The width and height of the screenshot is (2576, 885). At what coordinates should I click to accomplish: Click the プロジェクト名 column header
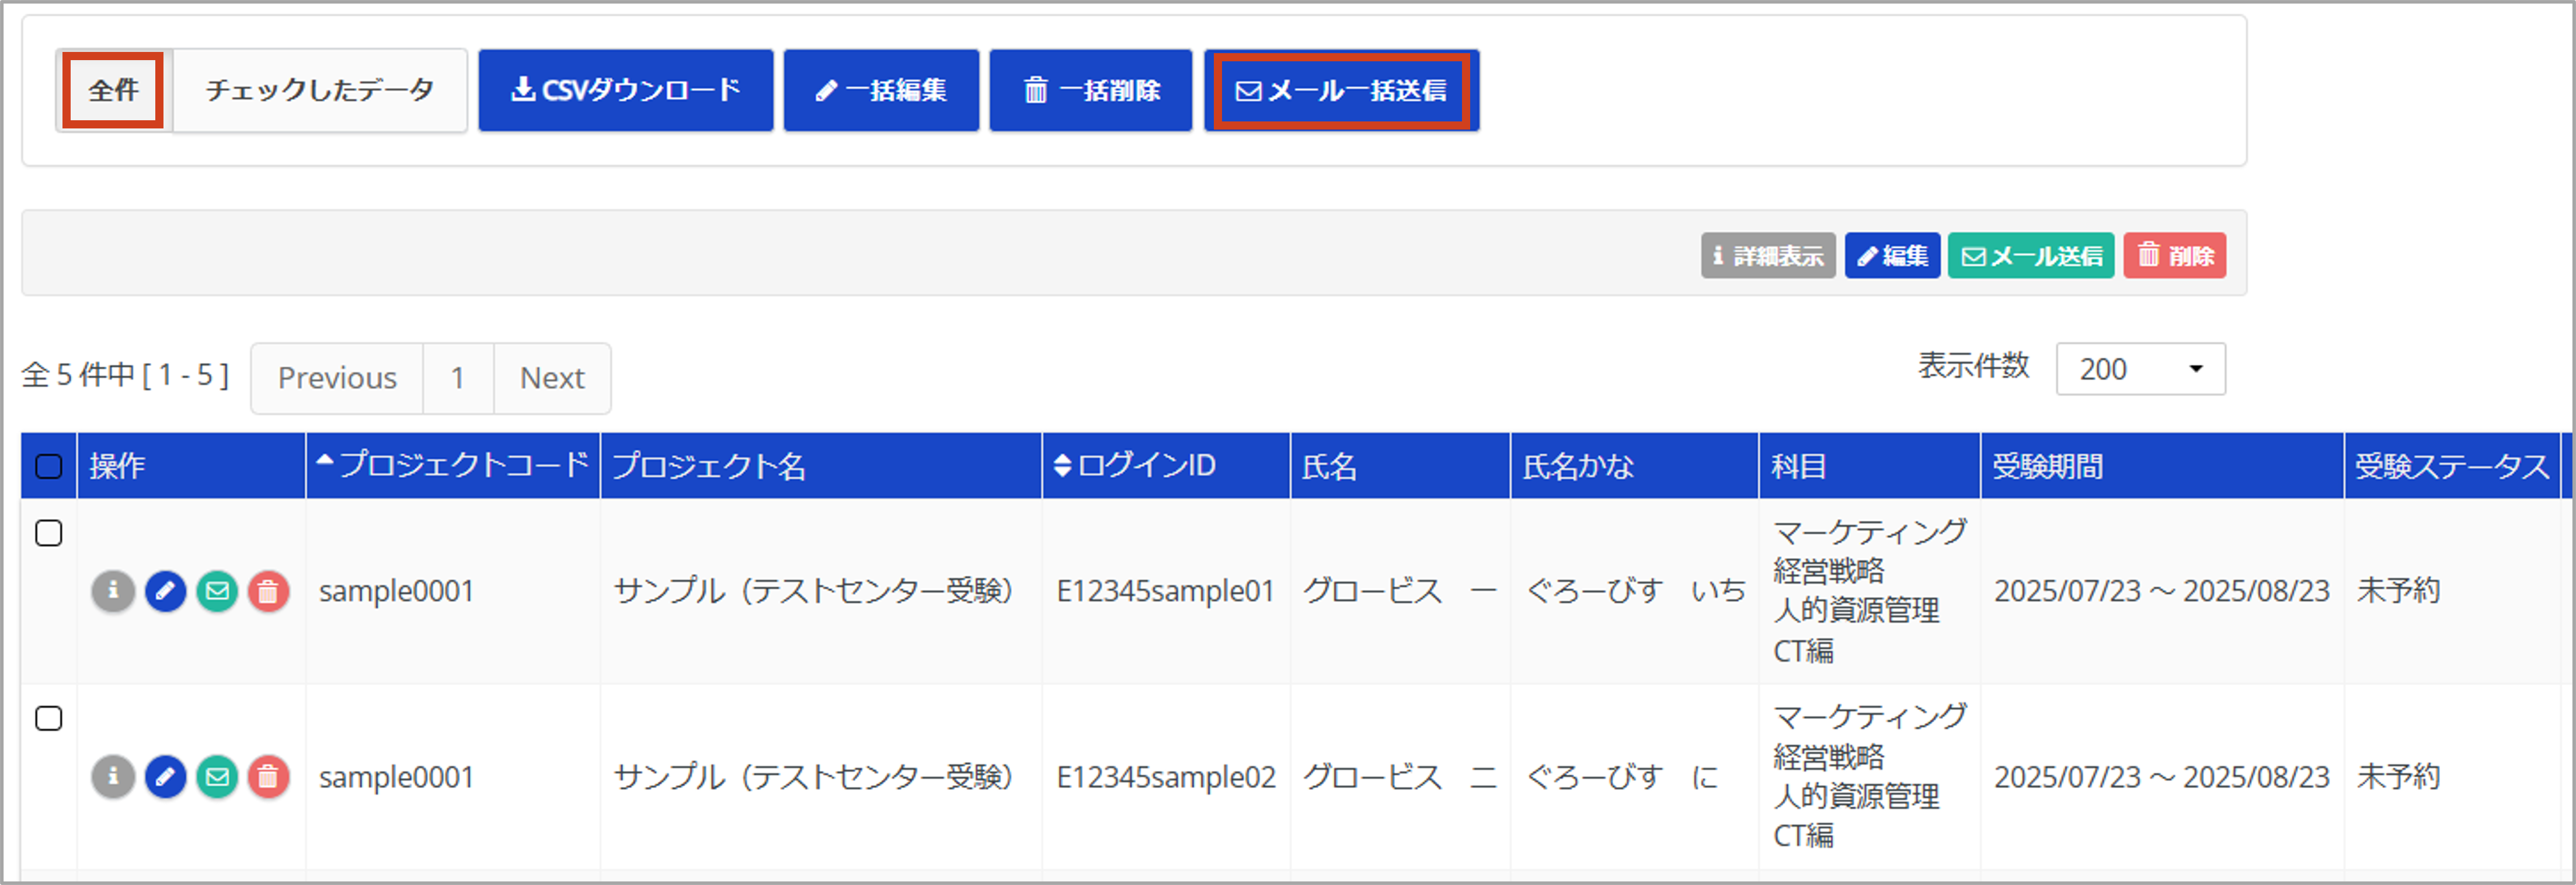point(820,465)
